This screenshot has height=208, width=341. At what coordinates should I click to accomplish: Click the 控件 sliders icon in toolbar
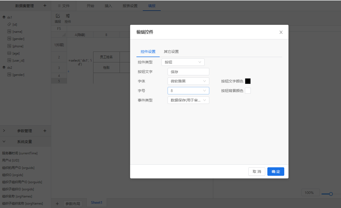tap(68, 16)
